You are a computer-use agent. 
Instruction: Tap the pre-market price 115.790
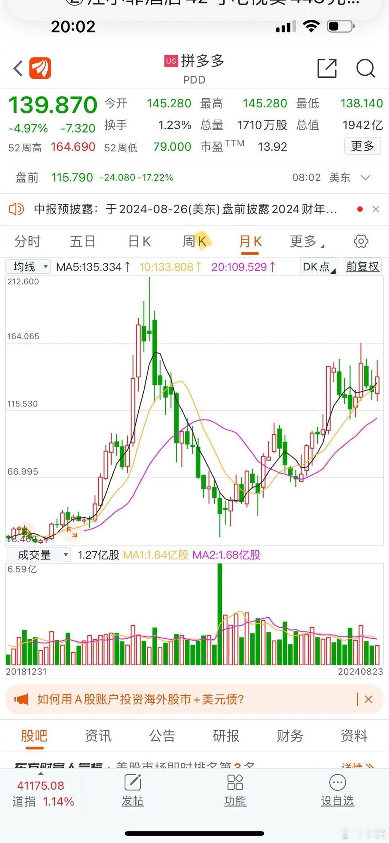click(x=72, y=178)
